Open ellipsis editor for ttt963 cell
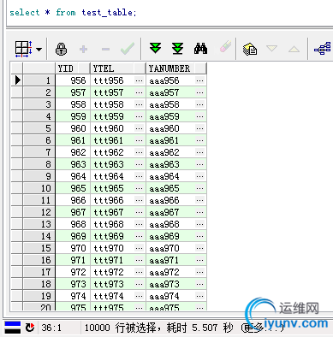The width and height of the screenshot is (333, 337). (140, 164)
